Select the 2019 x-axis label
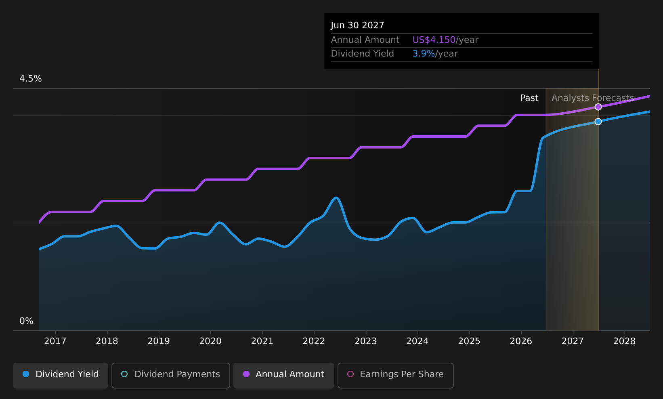 pyautogui.click(x=159, y=341)
